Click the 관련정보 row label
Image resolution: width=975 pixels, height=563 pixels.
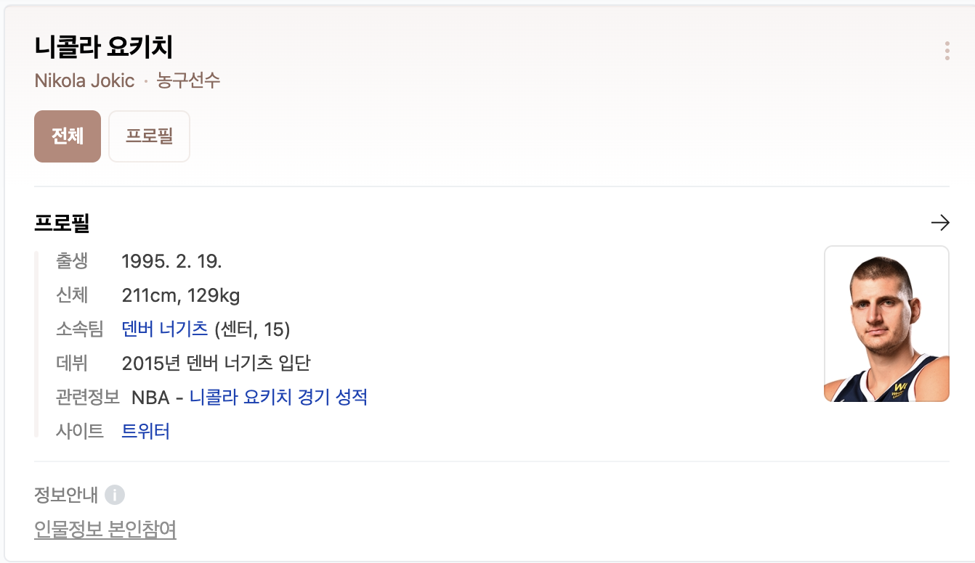(x=88, y=398)
